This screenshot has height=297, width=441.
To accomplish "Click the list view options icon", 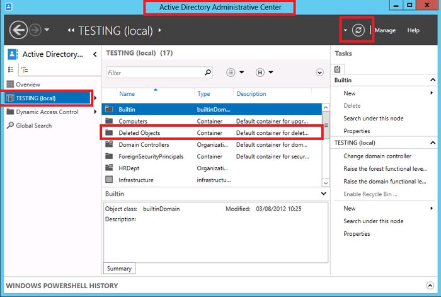I will [x=231, y=73].
